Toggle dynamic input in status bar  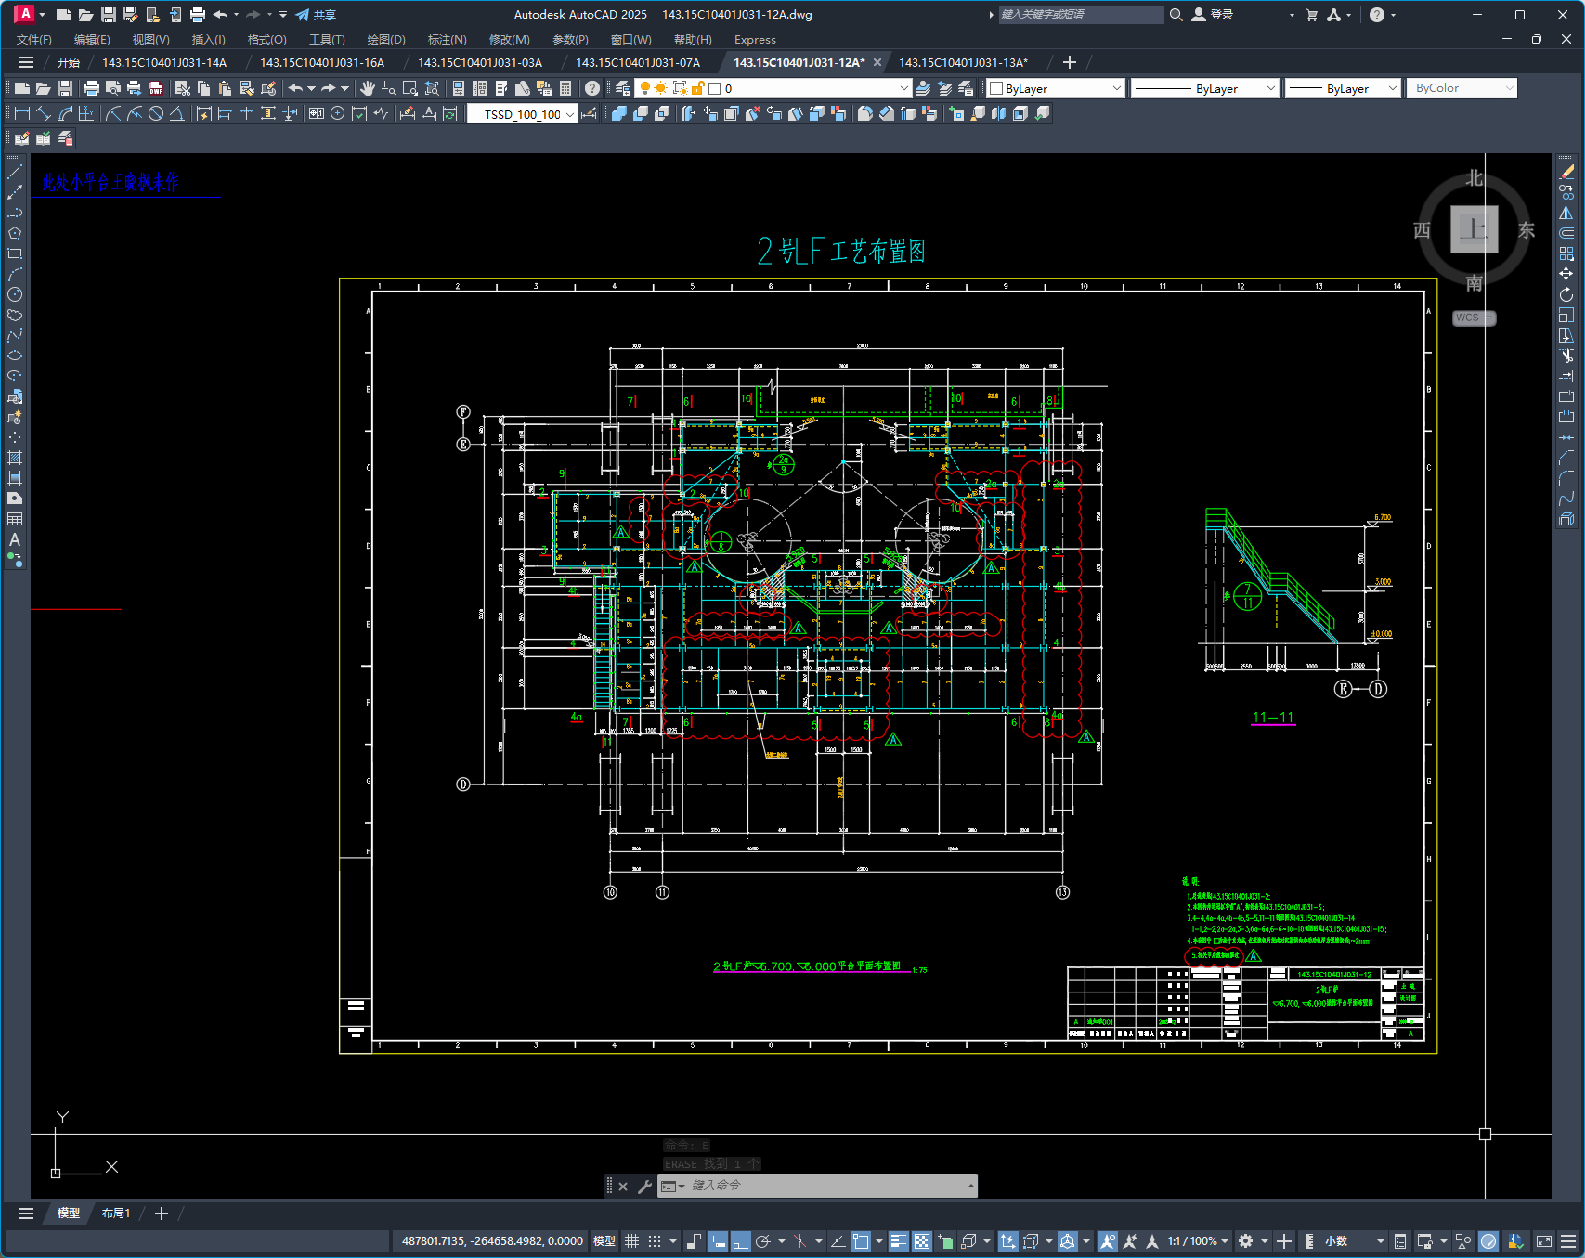pyautogui.click(x=717, y=1241)
